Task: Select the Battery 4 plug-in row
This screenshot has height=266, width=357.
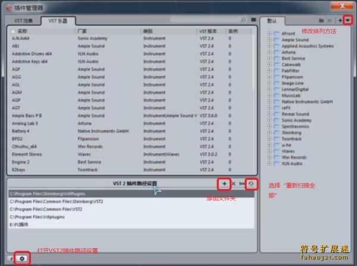Action: click(x=131, y=131)
